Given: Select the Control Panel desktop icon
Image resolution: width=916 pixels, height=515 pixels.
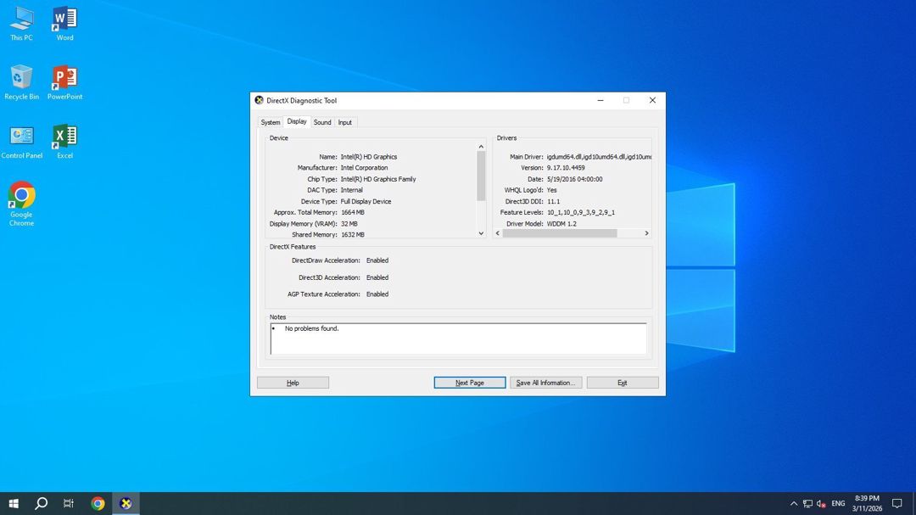Looking at the screenshot, I should coord(21,142).
